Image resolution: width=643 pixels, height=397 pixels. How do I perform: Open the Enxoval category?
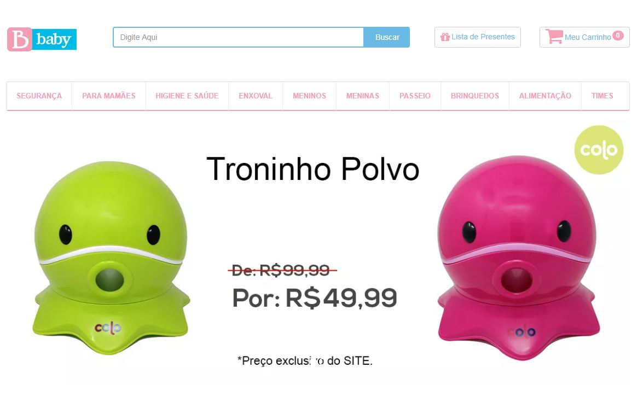[x=256, y=96]
